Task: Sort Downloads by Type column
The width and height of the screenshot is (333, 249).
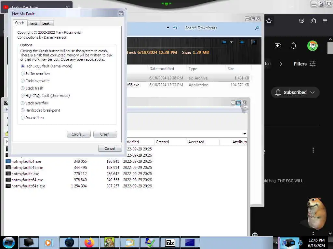Action: (193, 69)
